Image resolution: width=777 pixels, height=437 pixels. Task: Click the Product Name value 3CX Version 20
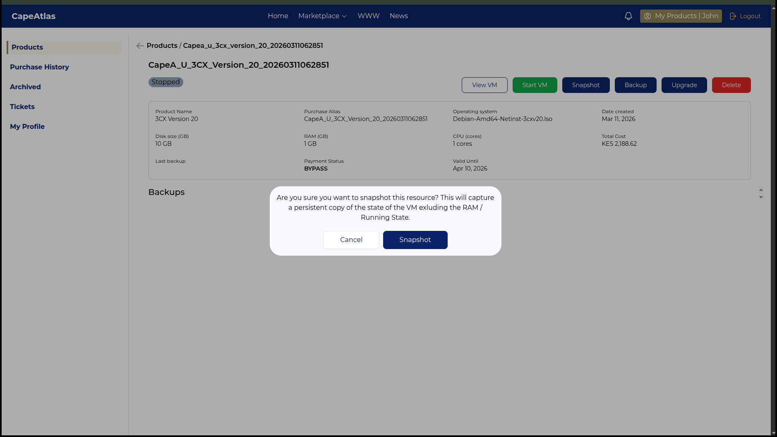[177, 119]
